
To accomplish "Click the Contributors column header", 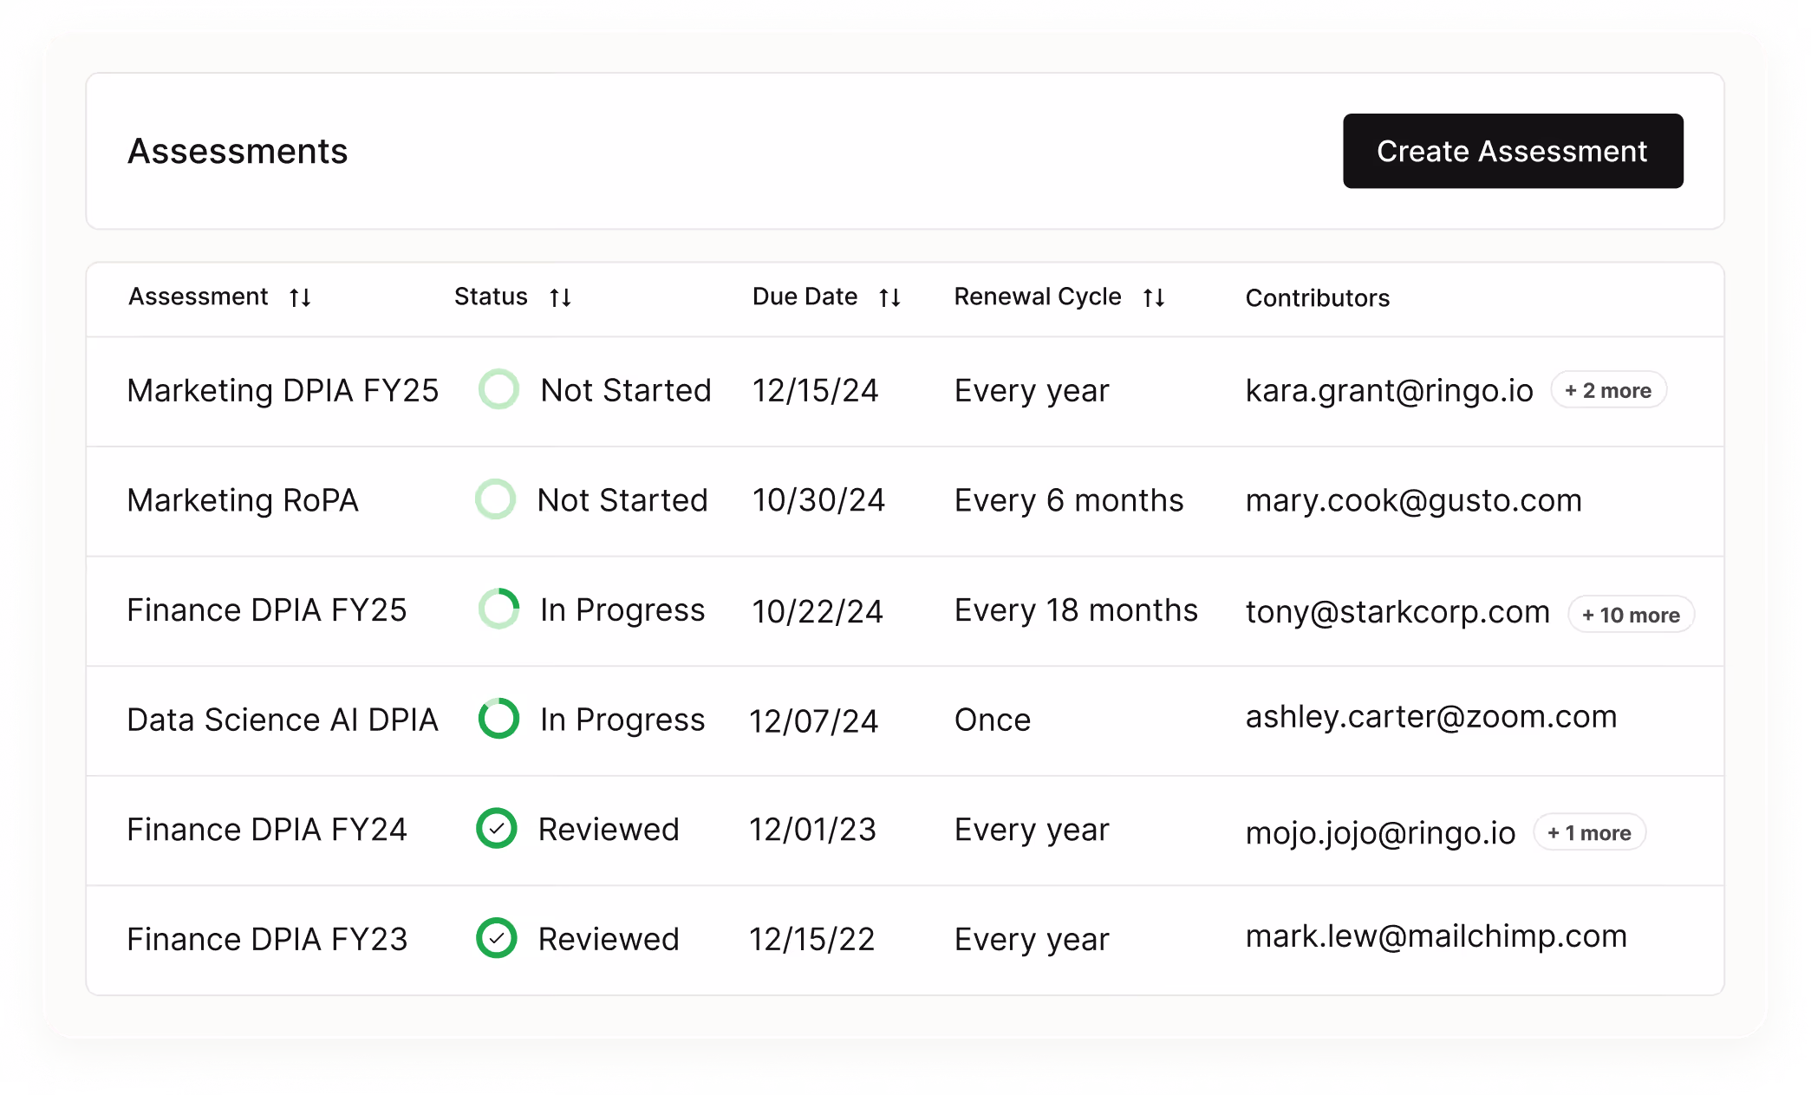I will [1317, 298].
